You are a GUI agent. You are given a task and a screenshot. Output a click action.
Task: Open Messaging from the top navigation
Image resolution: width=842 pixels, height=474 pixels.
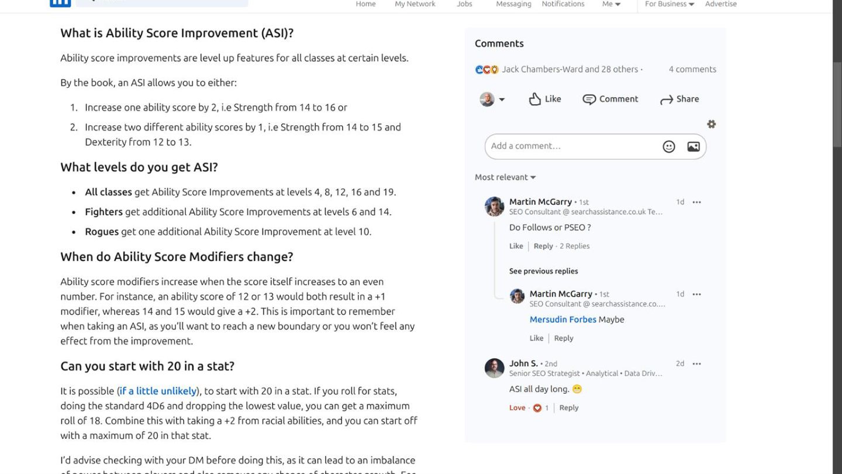click(513, 4)
